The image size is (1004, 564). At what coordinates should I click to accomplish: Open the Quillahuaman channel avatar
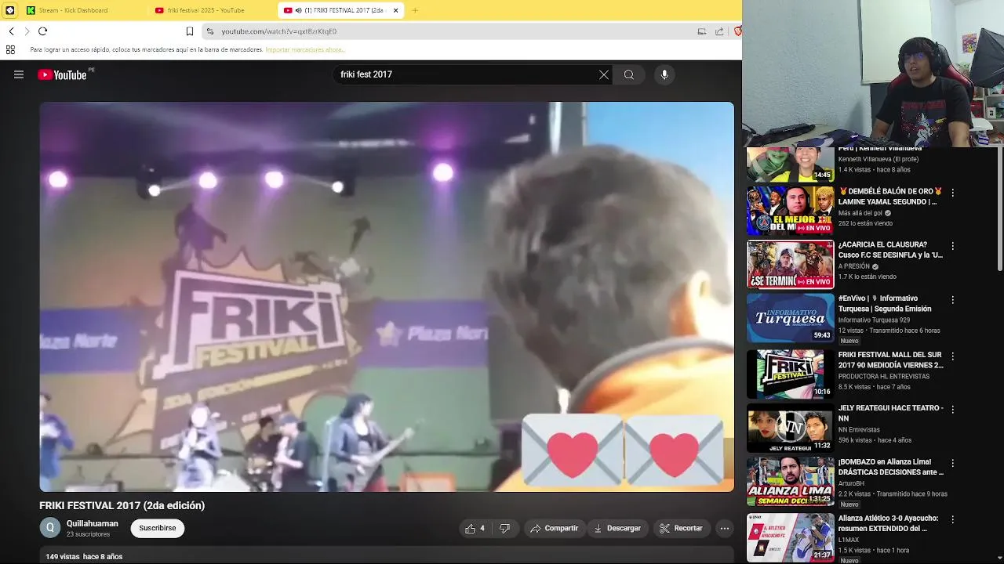coord(49,528)
